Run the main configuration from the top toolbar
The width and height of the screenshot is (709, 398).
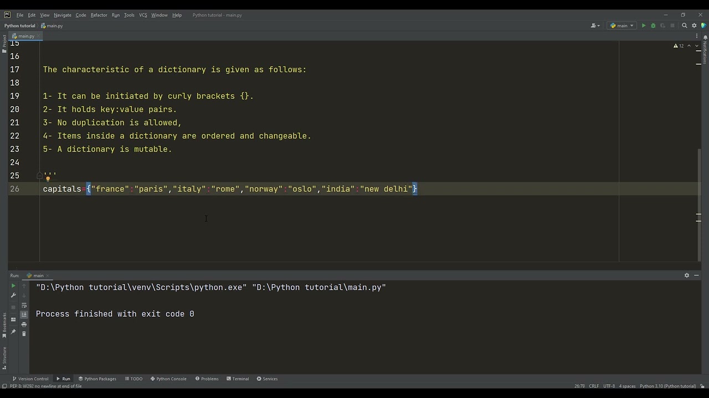point(643,25)
